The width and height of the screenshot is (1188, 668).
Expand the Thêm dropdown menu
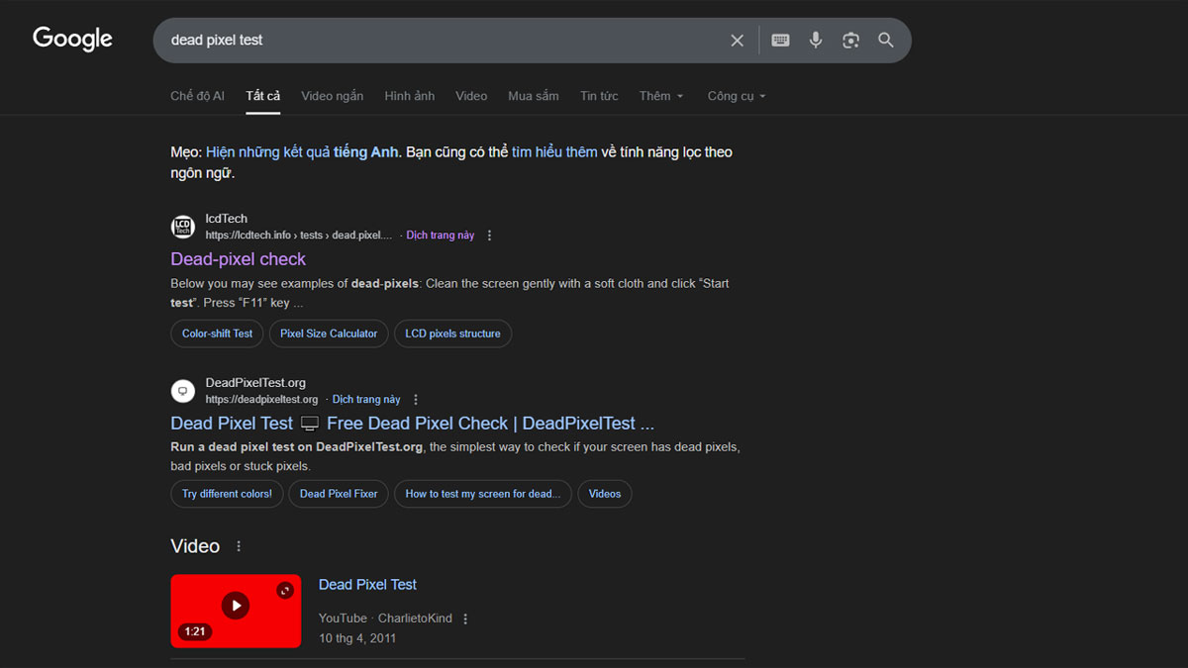660,96
